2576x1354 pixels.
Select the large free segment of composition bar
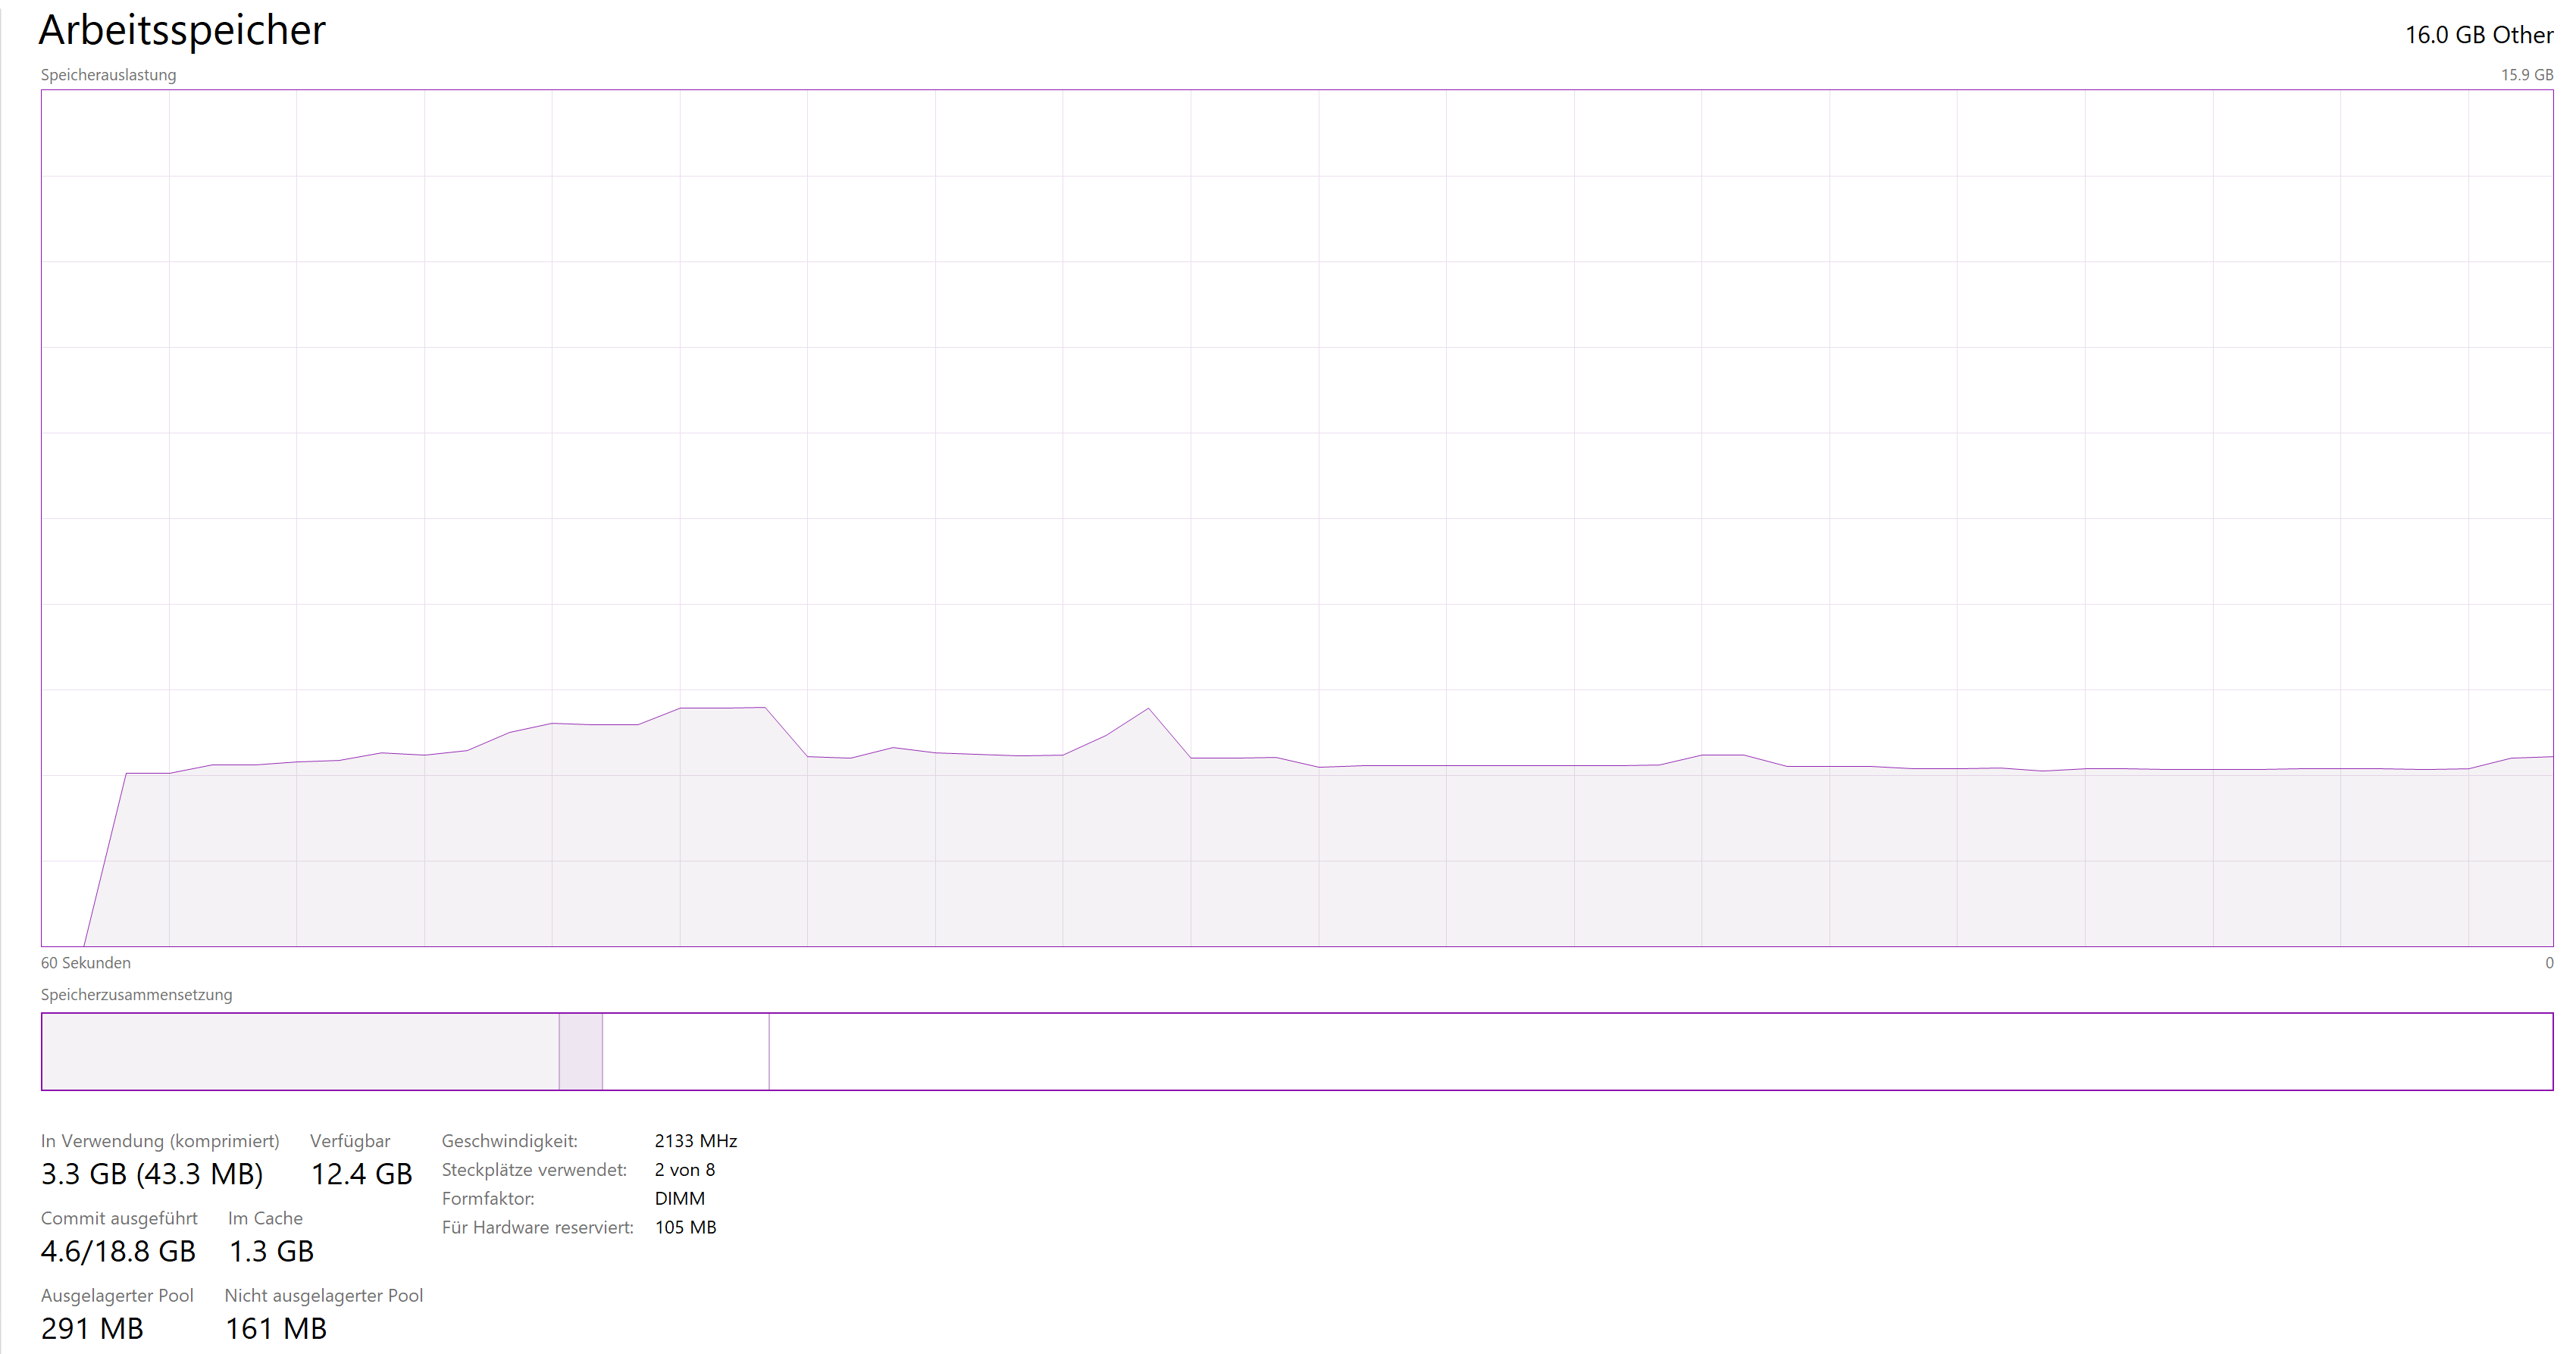(1660, 1051)
